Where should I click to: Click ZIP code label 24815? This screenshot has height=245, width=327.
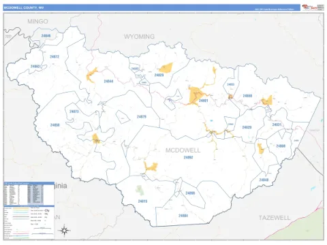[142, 201]
